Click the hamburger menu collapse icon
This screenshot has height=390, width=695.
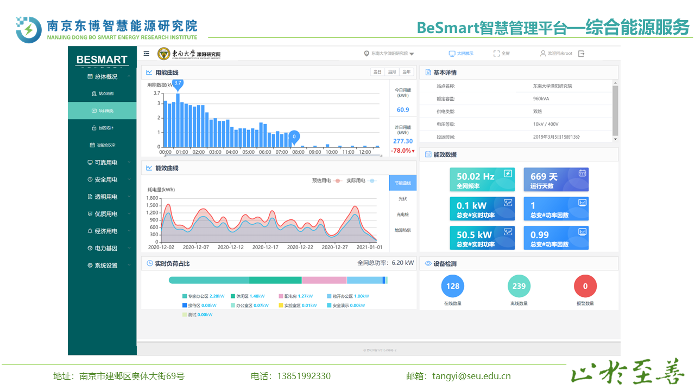click(x=147, y=54)
